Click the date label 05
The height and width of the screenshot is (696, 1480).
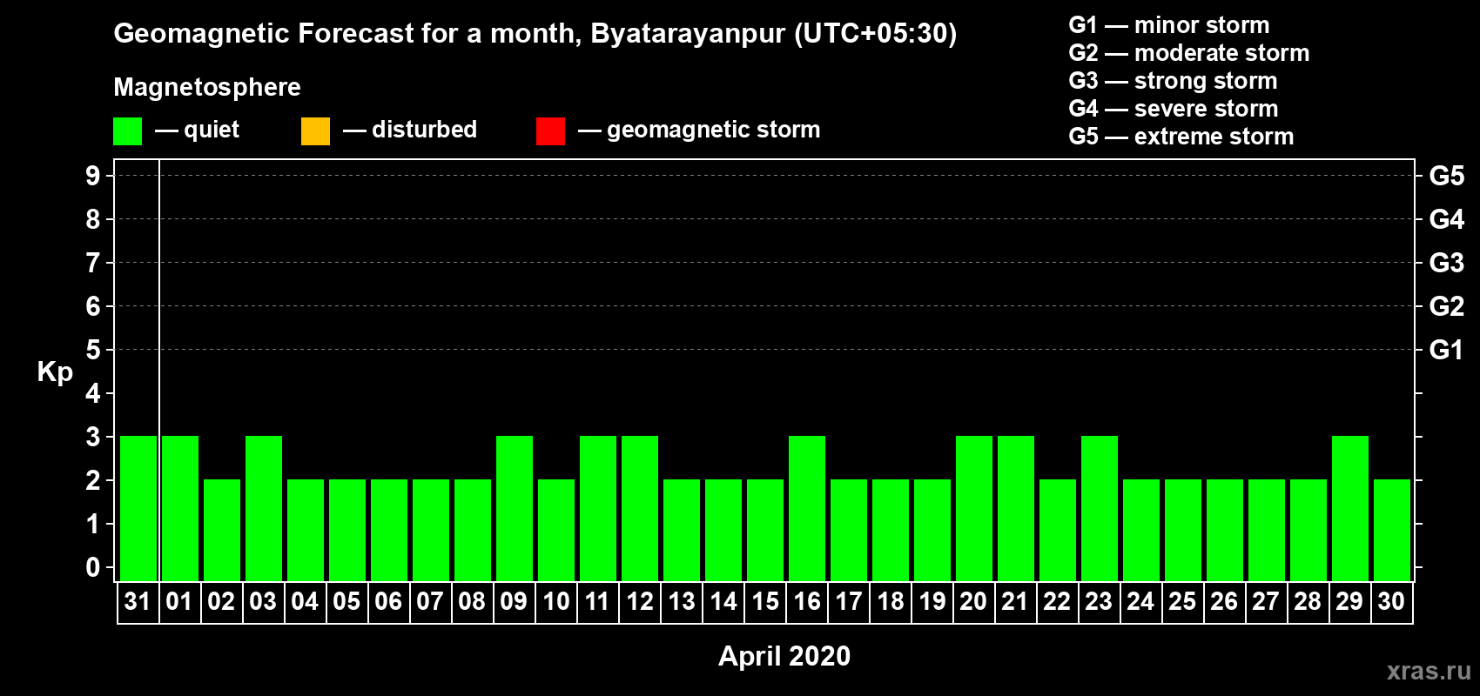(x=346, y=601)
